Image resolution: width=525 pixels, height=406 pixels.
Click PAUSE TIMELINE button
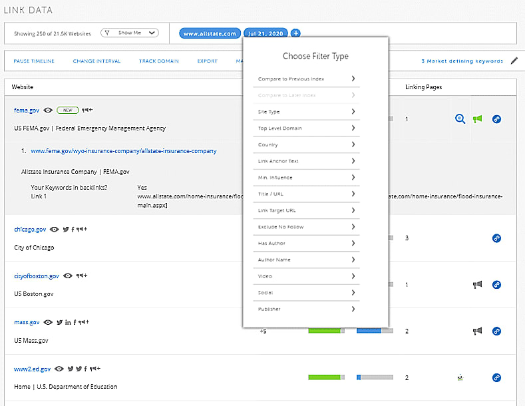tap(34, 61)
